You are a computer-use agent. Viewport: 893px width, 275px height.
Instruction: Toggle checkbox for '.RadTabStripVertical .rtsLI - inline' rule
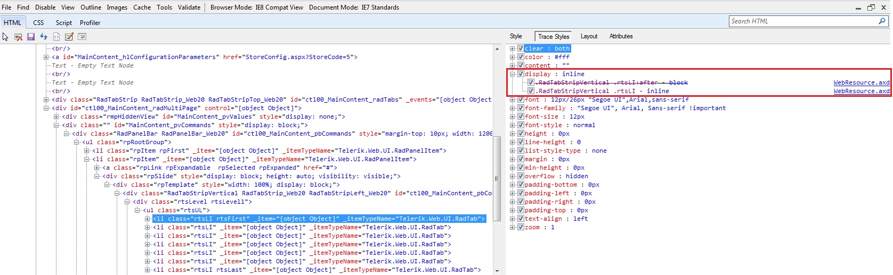531,91
